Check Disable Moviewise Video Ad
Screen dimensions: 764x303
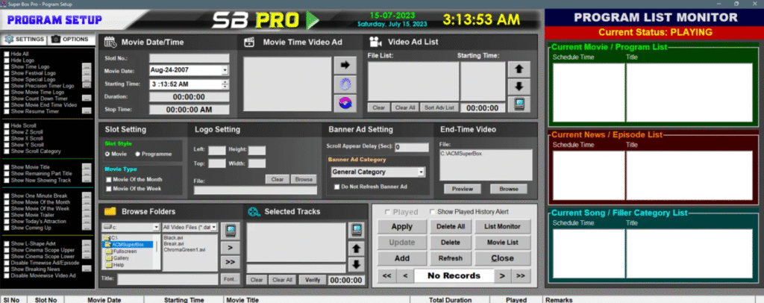6,275
